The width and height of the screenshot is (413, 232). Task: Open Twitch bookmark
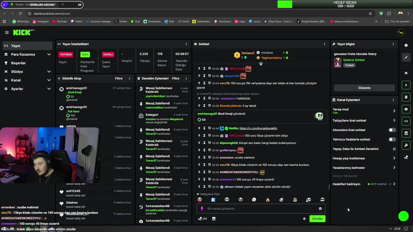[x=76, y=22]
